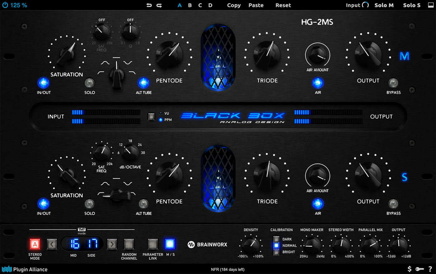This screenshot has height=274, width=436.
Task: Click Mid saturation filter shape selector
Action: tap(117, 75)
